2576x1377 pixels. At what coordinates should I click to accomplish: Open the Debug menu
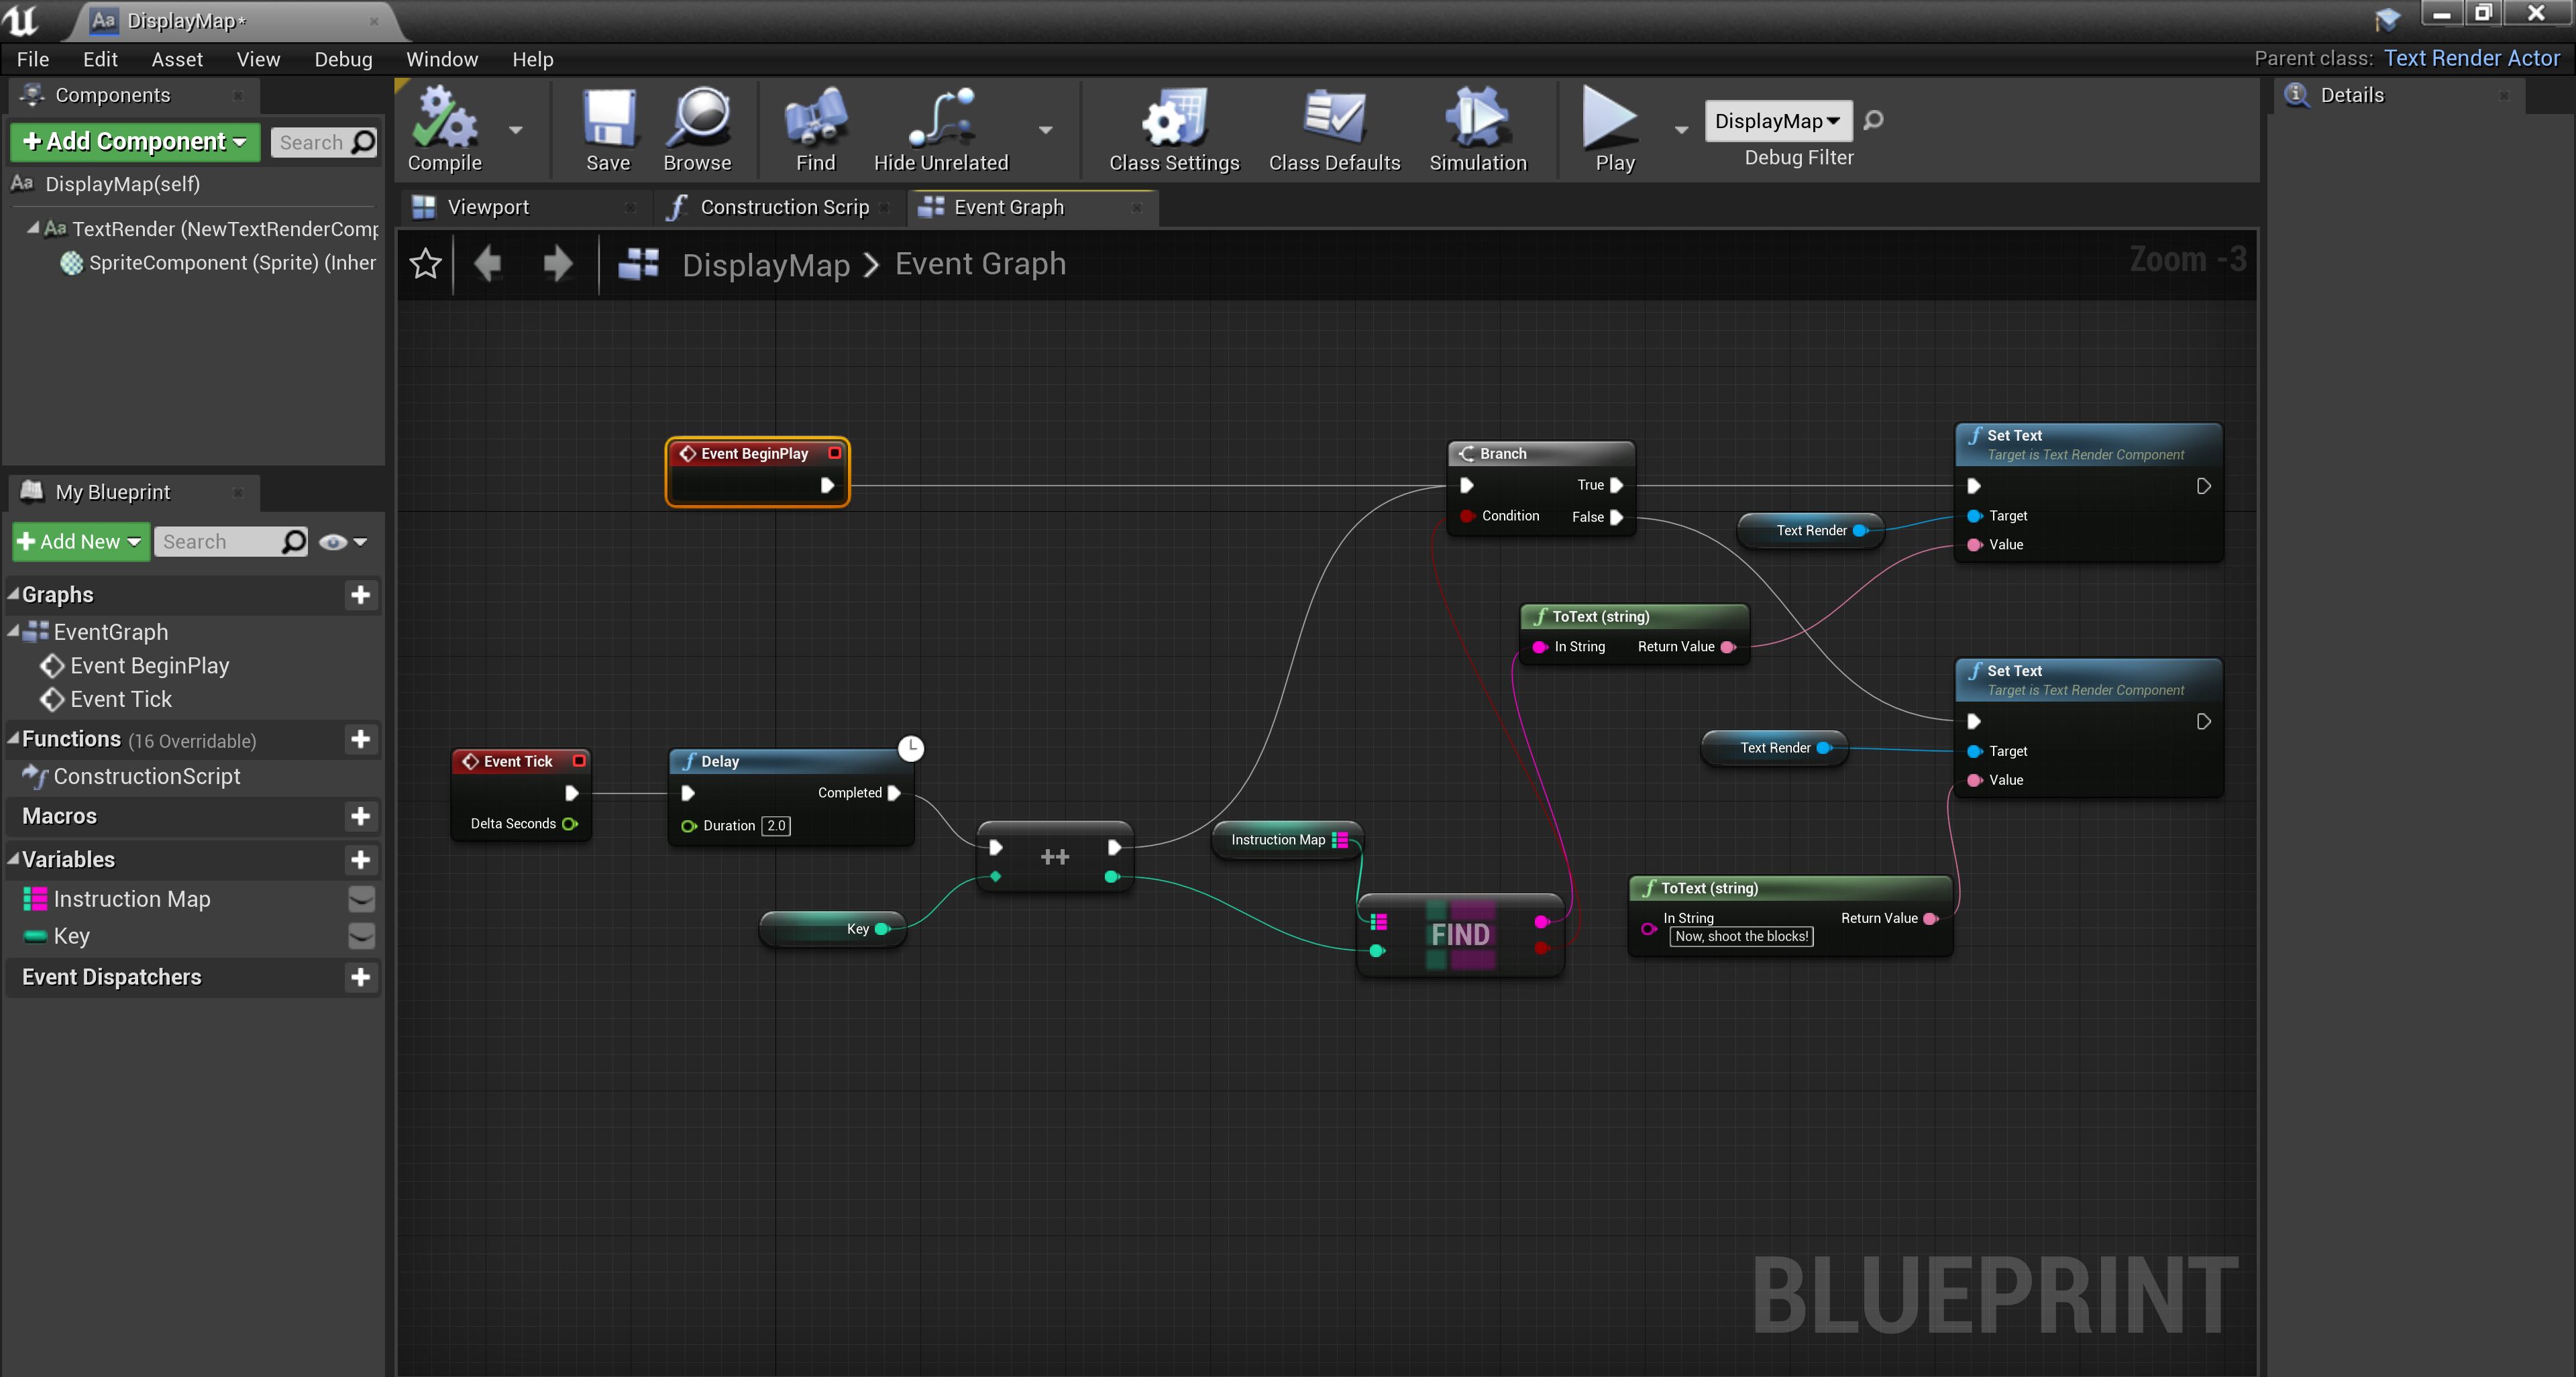[x=343, y=59]
